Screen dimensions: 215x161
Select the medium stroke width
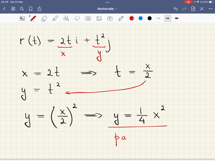click(168, 18)
